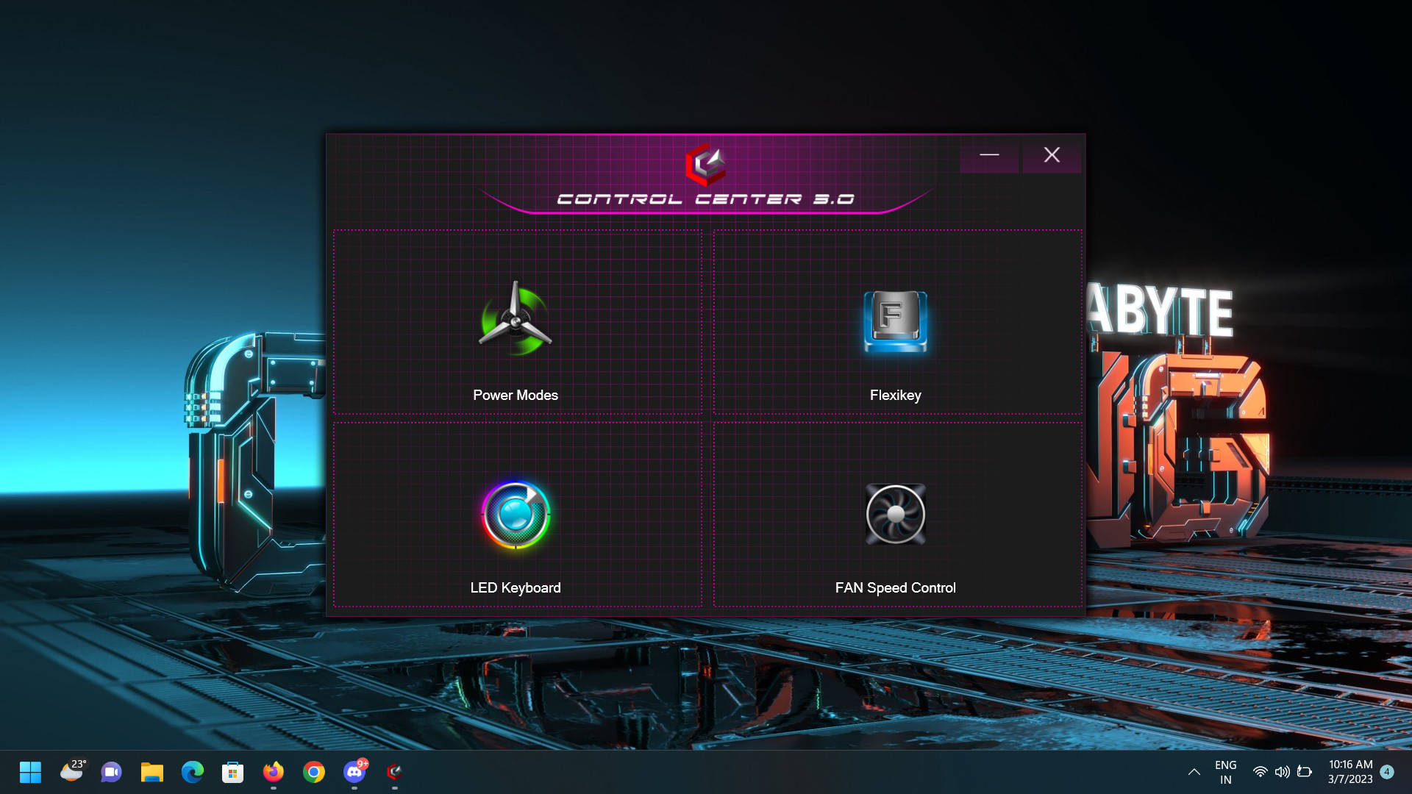The width and height of the screenshot is (1412, 794).
Task: Expand the hidden system tray icons
Action: 1194,772
